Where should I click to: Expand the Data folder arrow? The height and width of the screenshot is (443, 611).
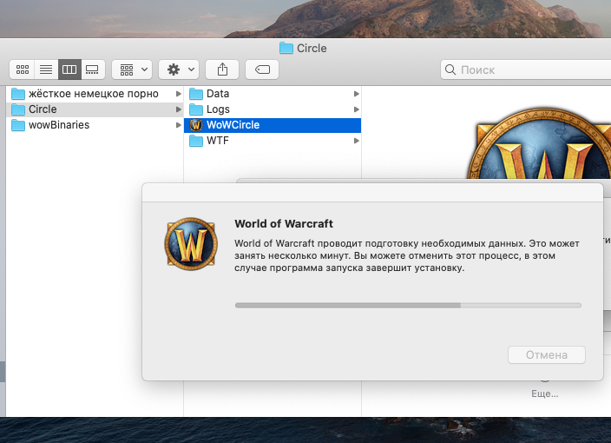(356, 94)
